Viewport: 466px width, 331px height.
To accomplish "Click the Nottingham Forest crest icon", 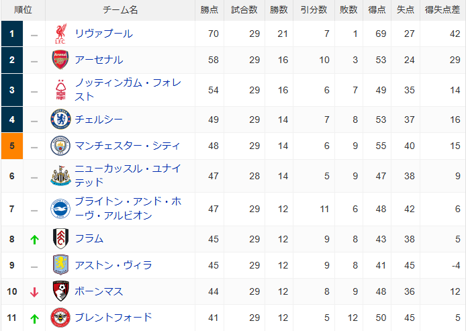I will tap(60, 90).
